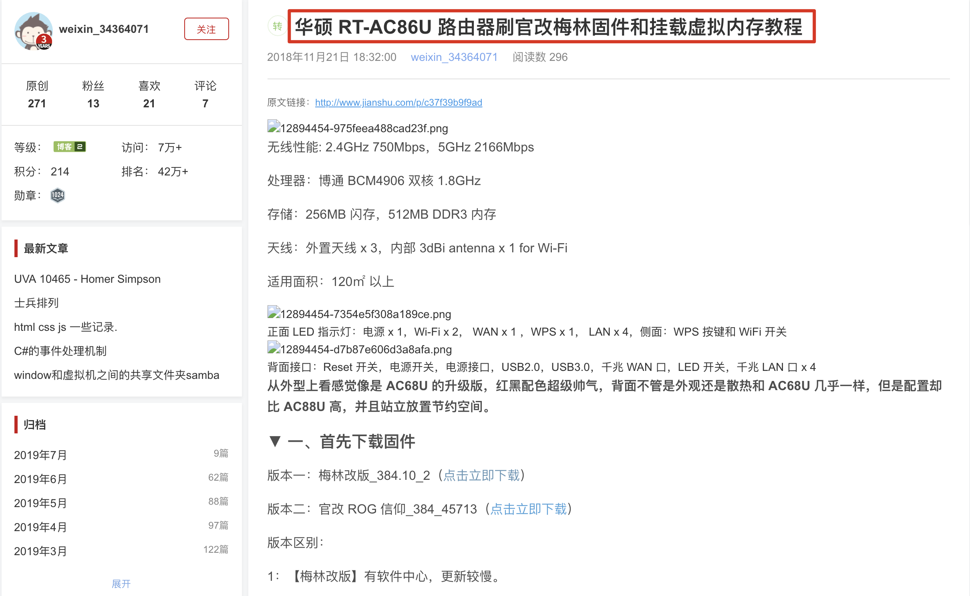Click the 1024 medal badge icon
The height and width of the screenshot is (596, 970).
click(x=58, y=195)
